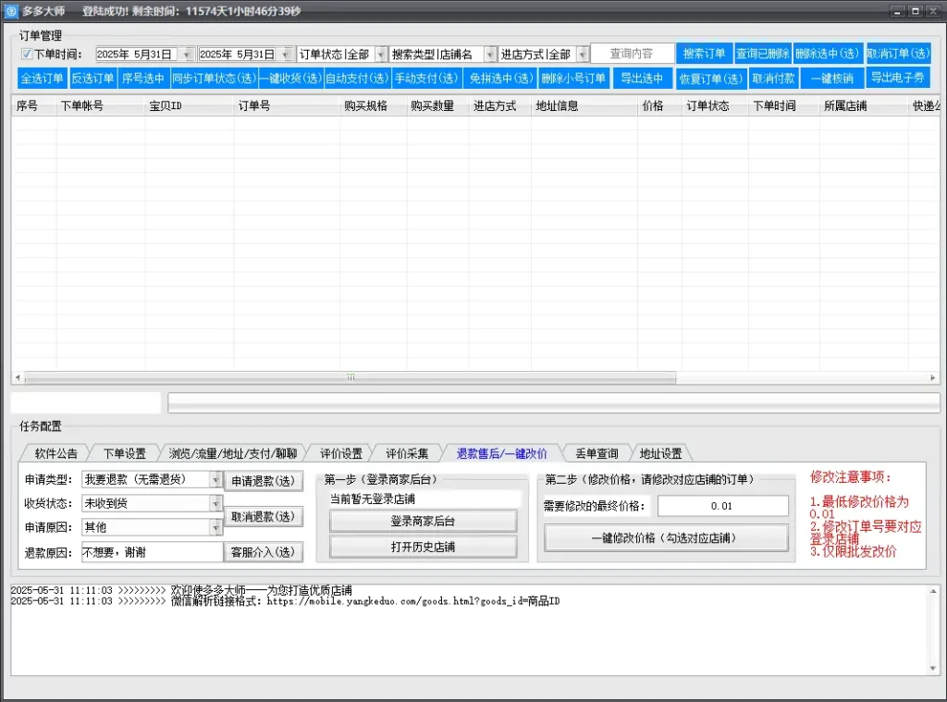Click the 地址信息 column header
This screenshot has width=947, height=702.
pos(584,105)
